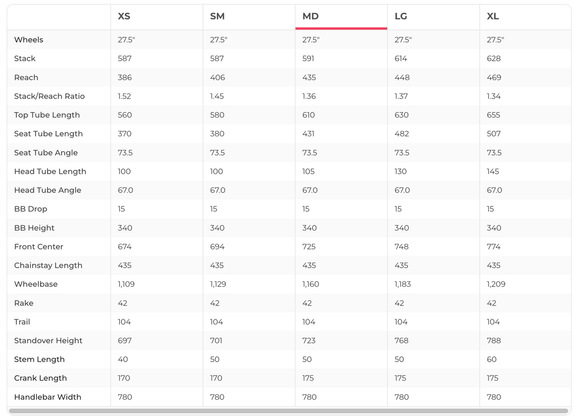Click the XL Wheelbase value 1,209

click(x=496, y=284)
